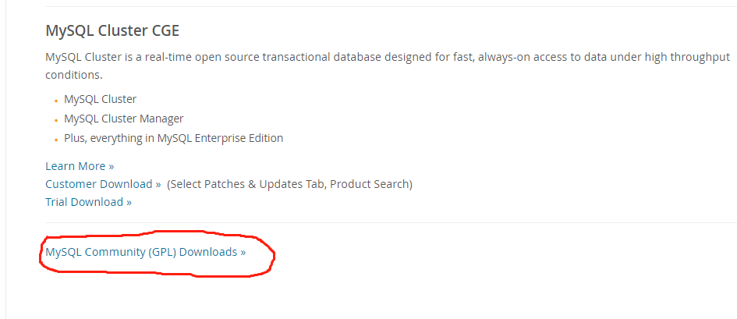Click the bullet before Plus, everything item

(56, 140)
